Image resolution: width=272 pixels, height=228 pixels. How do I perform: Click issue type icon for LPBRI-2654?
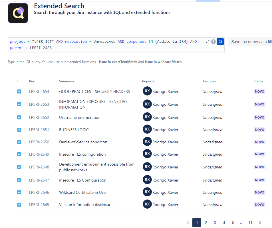(19, 91)
